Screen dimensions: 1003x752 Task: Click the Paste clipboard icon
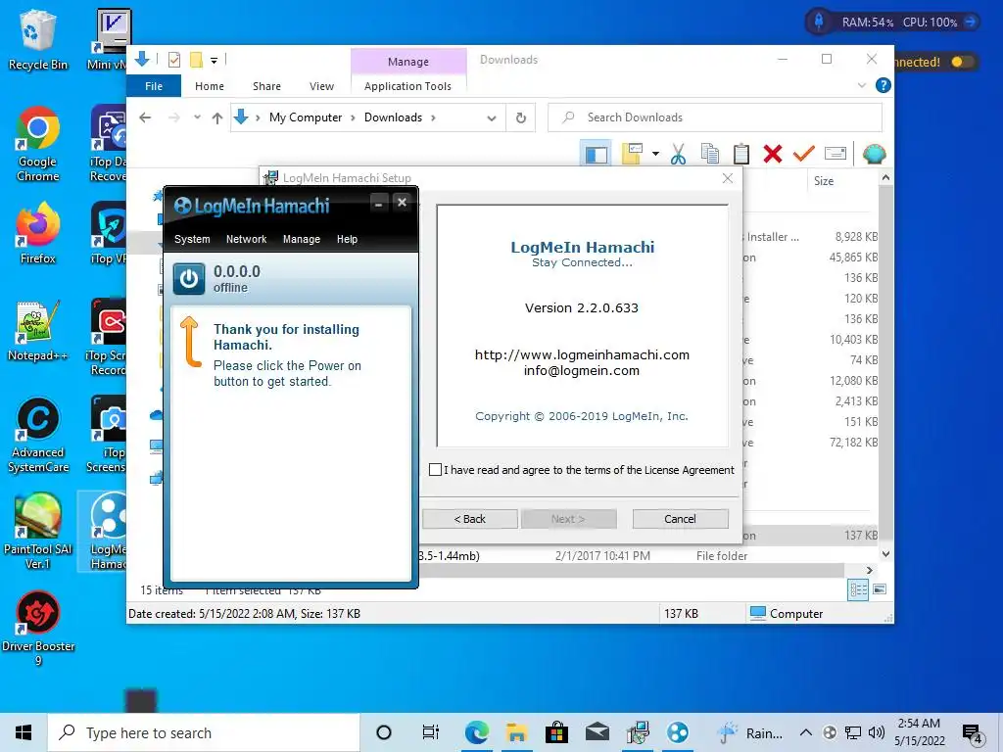tap(740, 154)
